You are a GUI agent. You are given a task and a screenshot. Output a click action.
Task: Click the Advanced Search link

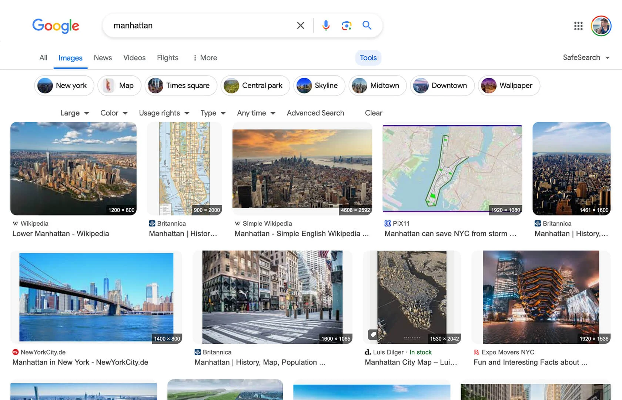tap(315, 113)
